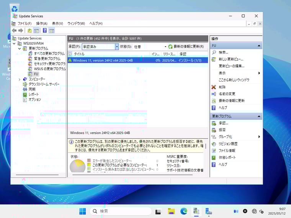Click the ファイル情報 icon
The image size is (291, 218).
pos(214,151)
